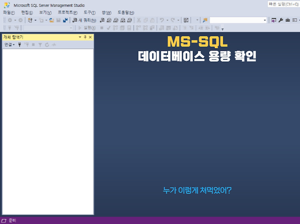Image resolution: width=300 pixels, height=224 pixels.
Task: Open the Solution Explorer window icon
Action: [x=274, y=20]
